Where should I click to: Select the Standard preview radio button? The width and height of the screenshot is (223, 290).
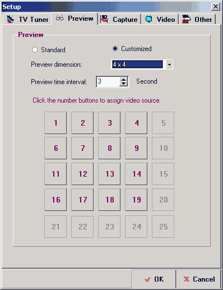(x=35, y=50)
